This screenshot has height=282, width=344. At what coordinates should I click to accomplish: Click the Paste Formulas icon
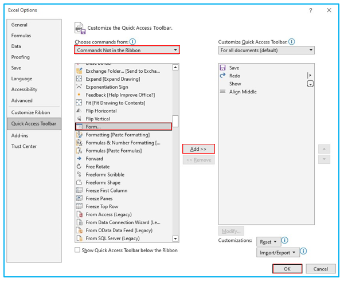pyautogui.click(x=79, y=151)
